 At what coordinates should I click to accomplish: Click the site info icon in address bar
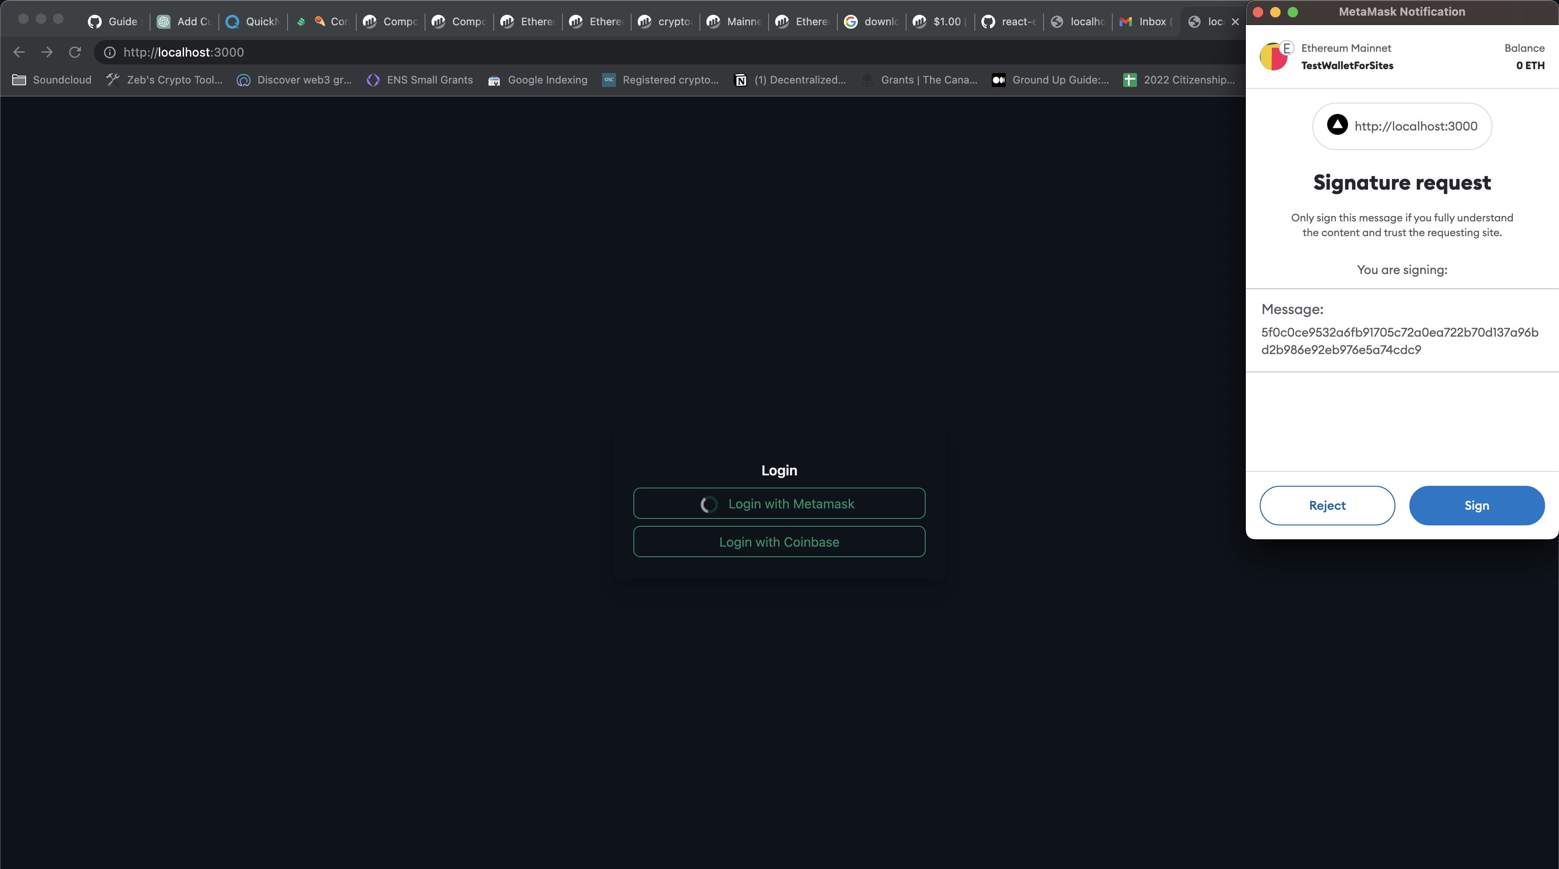tap(110, 53)
